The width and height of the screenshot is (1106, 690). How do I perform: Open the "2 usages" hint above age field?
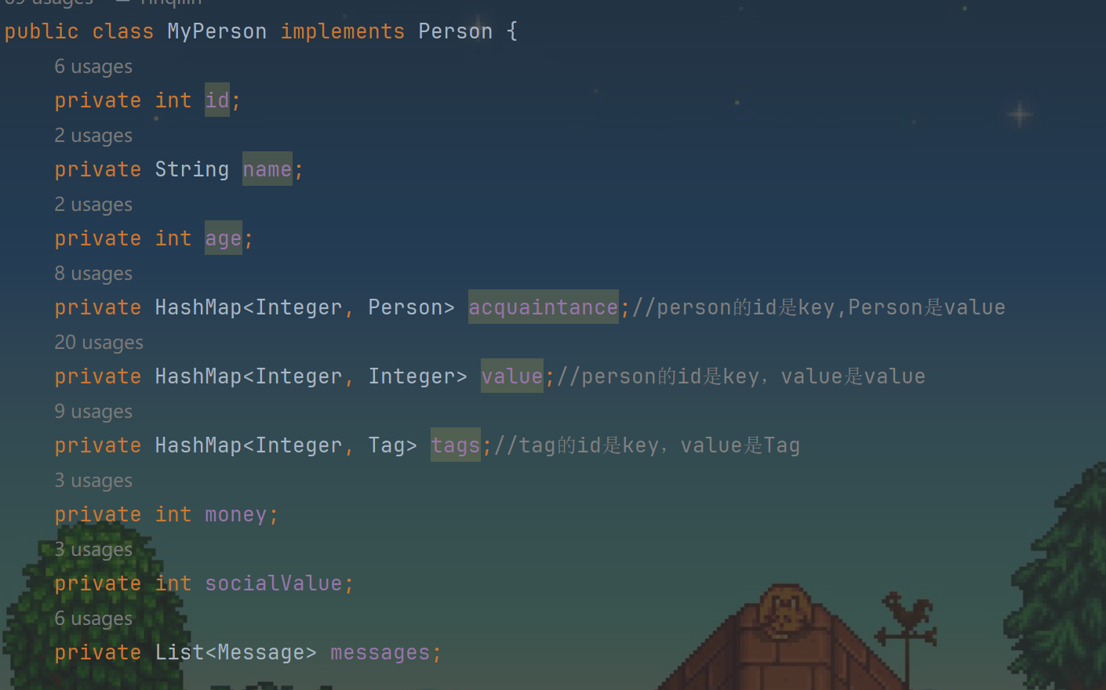93,205
